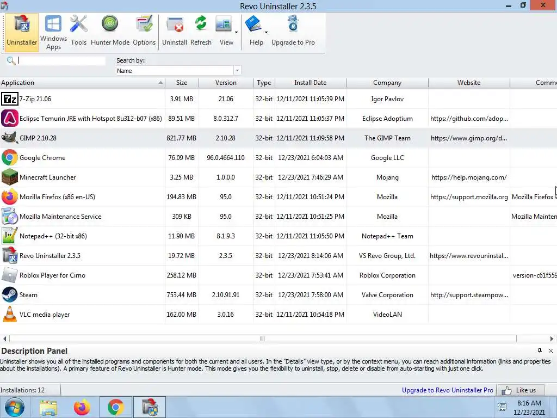Image resolution: width=557 pixels, height=418 pixels.
Task: Select the Minecraft Launcher icon
Action: [10, 177]
